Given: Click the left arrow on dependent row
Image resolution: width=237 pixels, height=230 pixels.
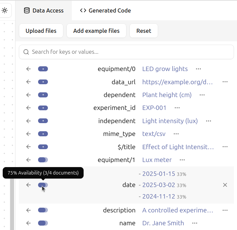Looking at the screenshot, I should tap(28, 95).
